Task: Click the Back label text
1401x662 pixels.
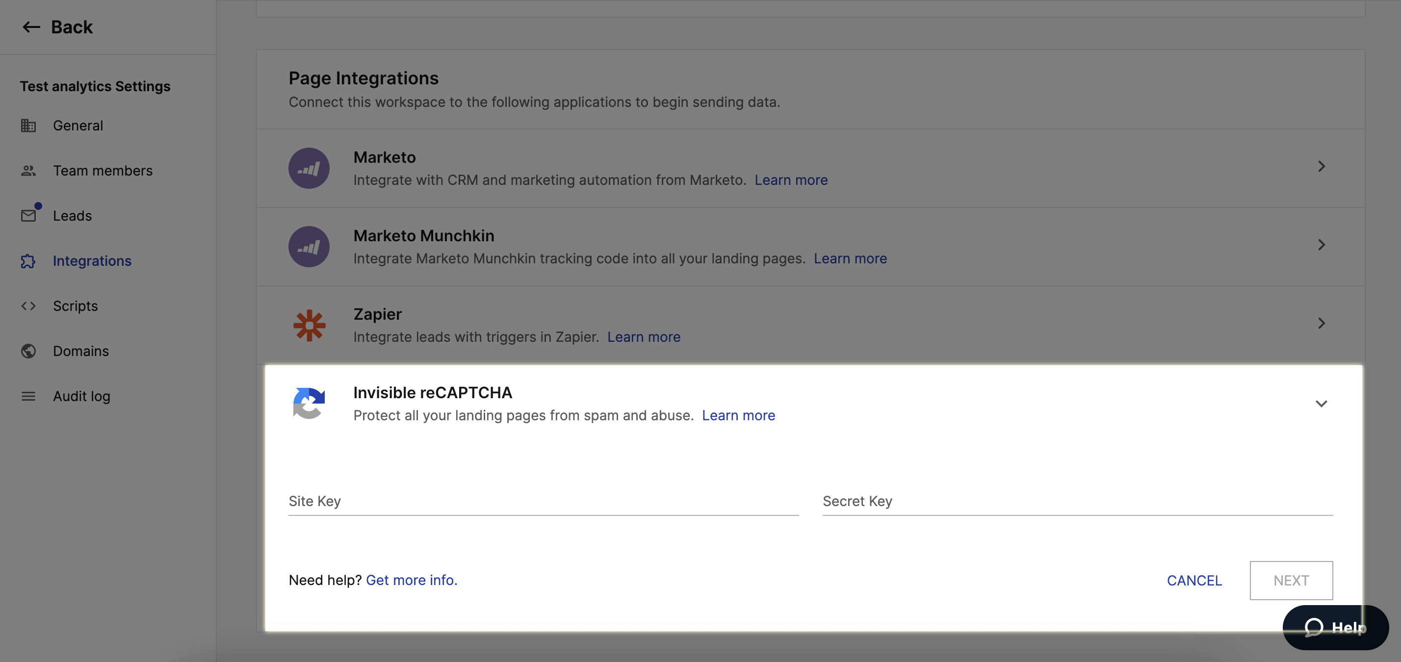Action: pos(72,26)
